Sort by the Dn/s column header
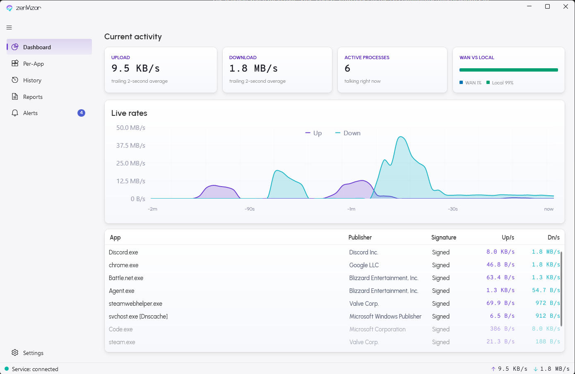 pyautogui.click(x=553, y=237)
